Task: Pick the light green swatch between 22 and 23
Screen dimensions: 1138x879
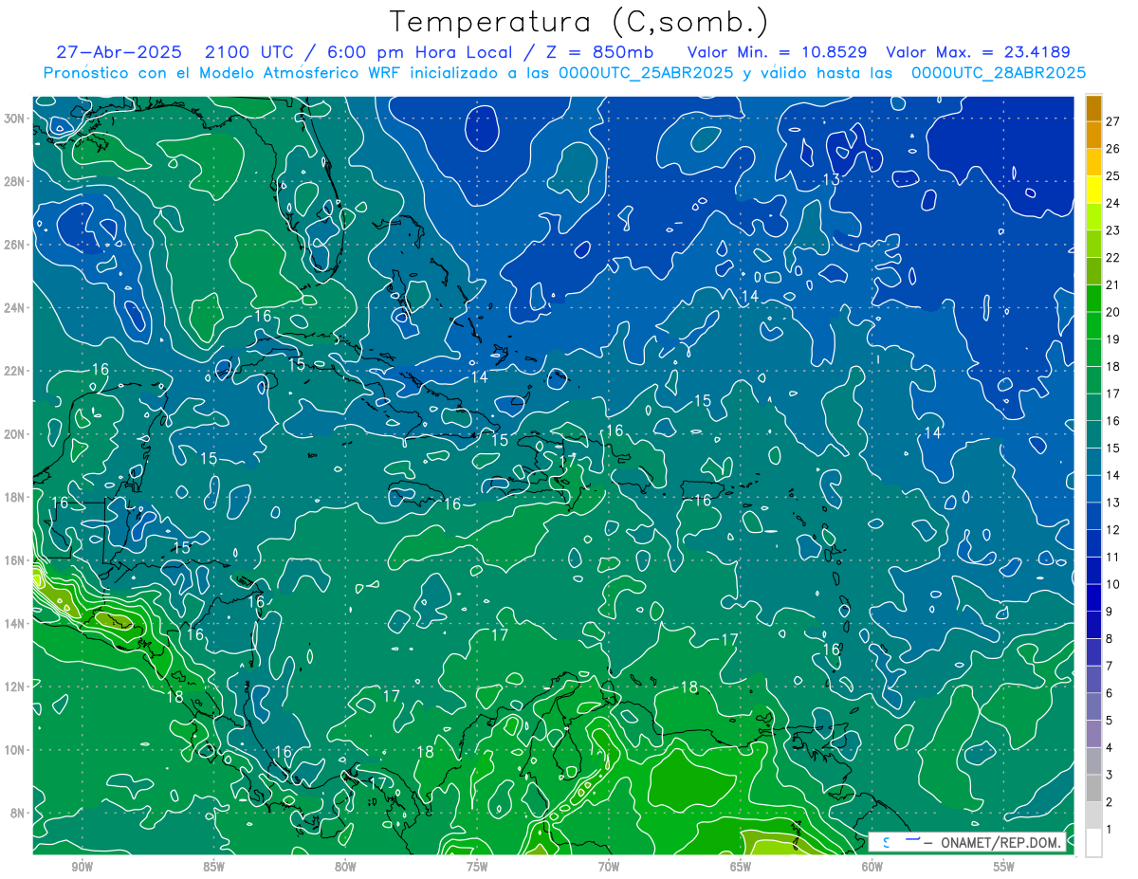Action: coord(1093,244)
